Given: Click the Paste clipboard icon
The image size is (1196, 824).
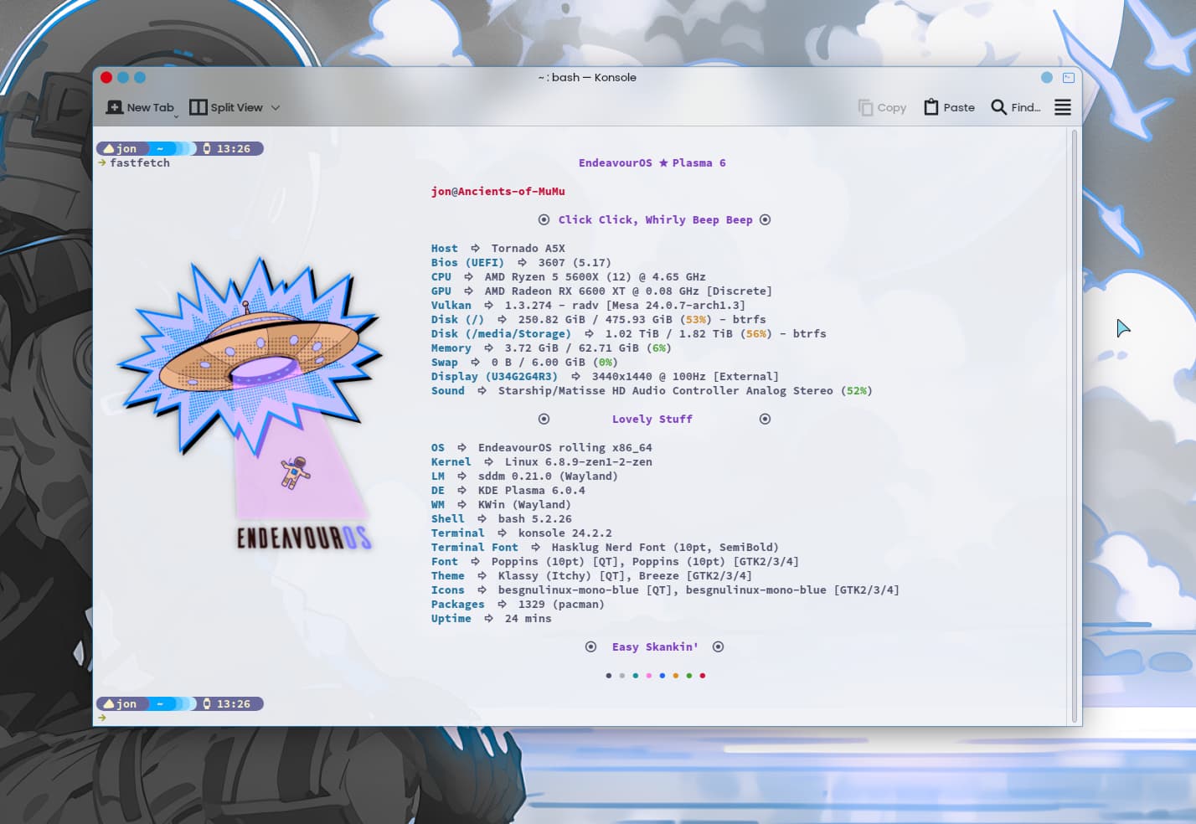Looking at the screenshot, I should pyautogui.click(x=931, y=107).
